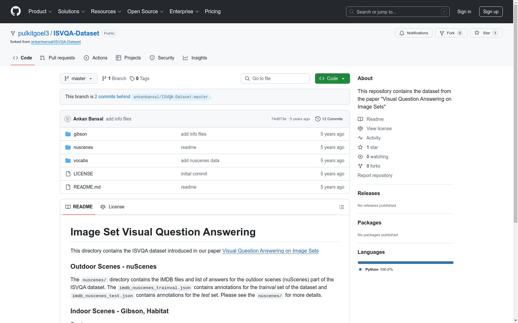Click the gibson folder icon
The height and width of the screenshot is (323, 518).
tap(68, 134)
